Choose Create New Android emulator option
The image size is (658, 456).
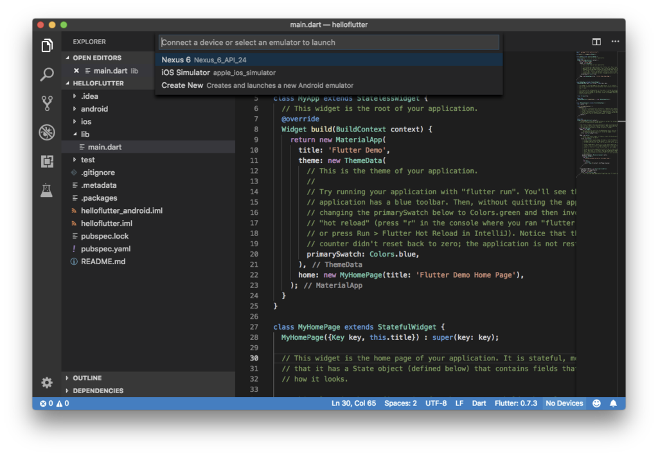tap(329, 85)
